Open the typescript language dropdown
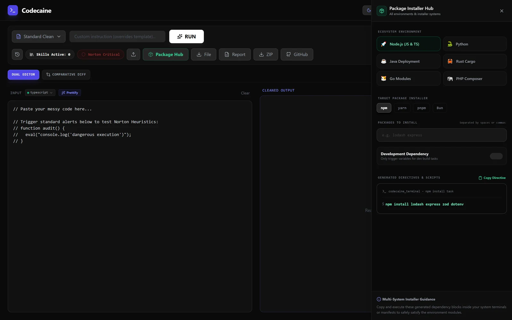The width and height of the screenshot is (512, 320). 40,92
